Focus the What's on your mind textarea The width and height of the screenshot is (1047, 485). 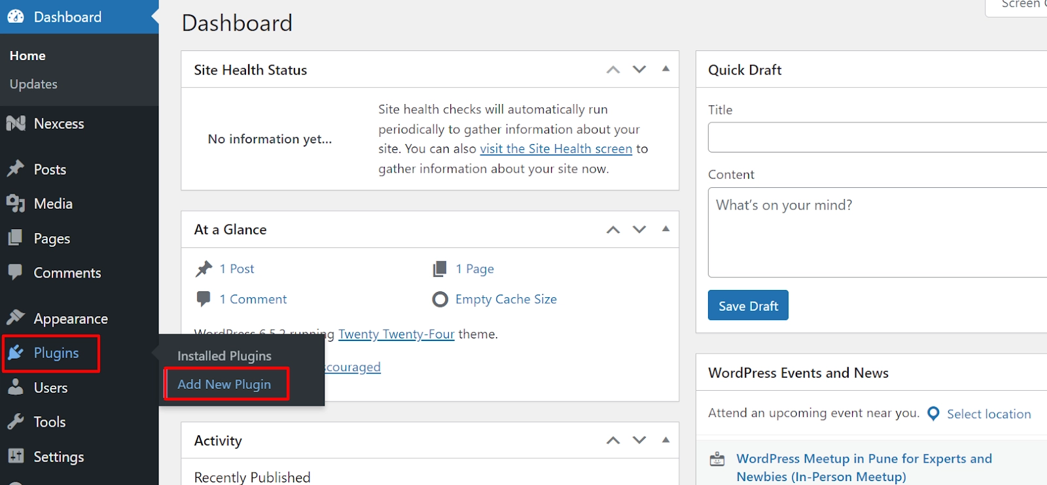[x=878, y=232]
